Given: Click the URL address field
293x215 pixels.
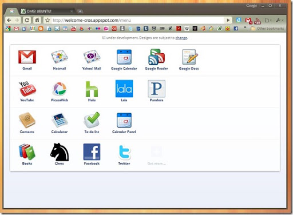Looking at the screenshot, I should point(137,20).
